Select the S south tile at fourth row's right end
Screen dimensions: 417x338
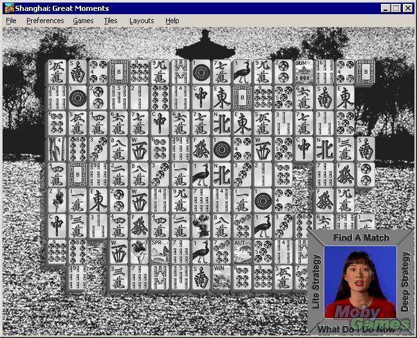click(366, 148)
